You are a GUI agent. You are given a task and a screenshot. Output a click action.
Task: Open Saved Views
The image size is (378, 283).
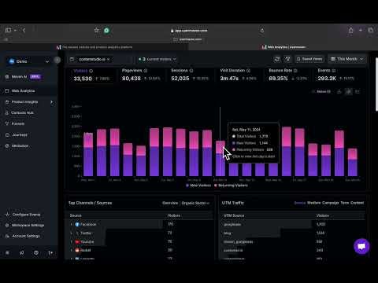[309, 59]
